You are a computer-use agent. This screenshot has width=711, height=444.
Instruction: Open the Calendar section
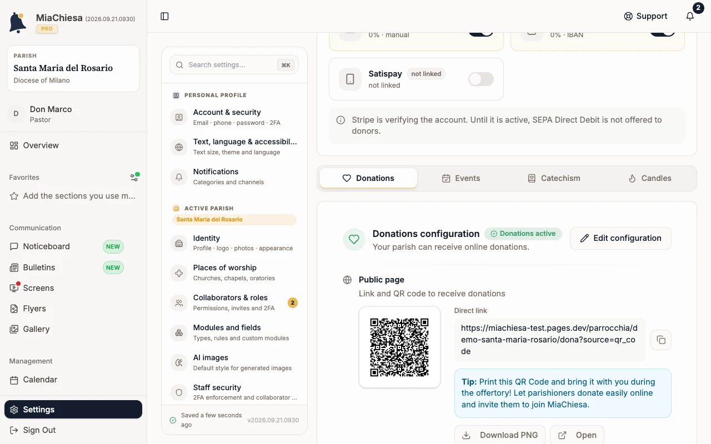(73, 380)
